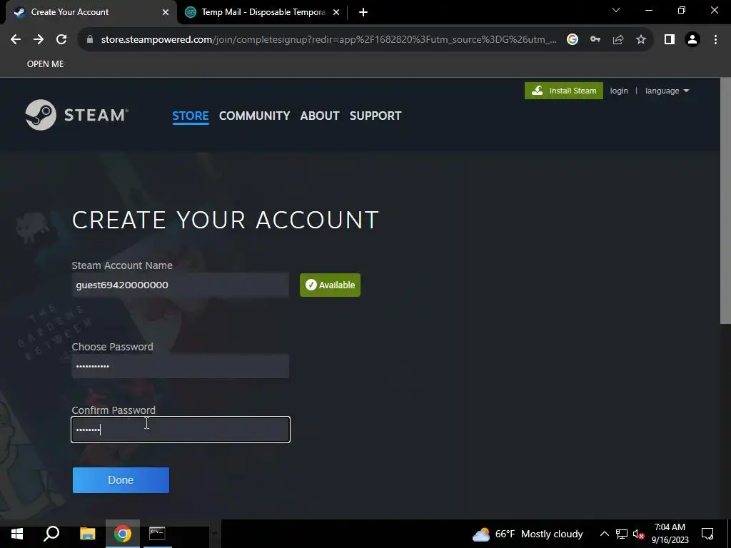This screenshot has width=731, height=548.
Task: Open a new tab with the plus icon
Action: coord(363,12)
